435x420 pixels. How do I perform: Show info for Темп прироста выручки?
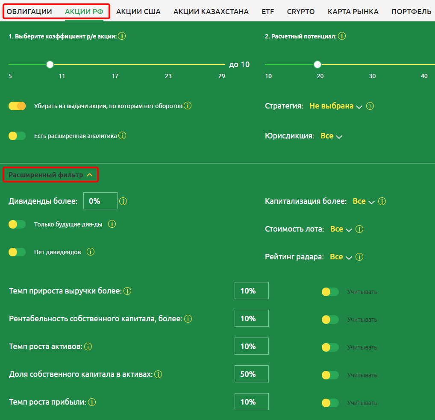[x=127, y=291]
